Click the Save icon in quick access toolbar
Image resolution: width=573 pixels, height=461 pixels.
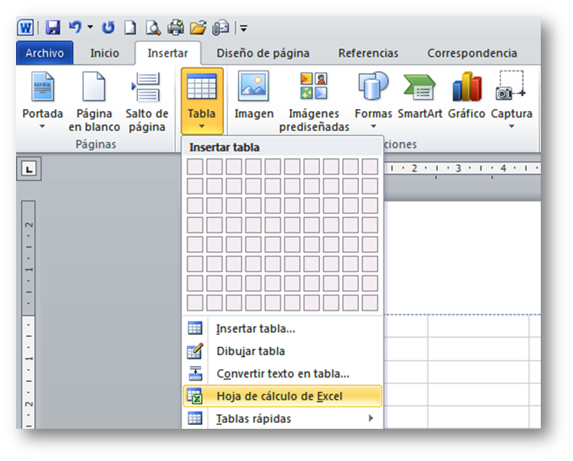[x=52, y=28]
